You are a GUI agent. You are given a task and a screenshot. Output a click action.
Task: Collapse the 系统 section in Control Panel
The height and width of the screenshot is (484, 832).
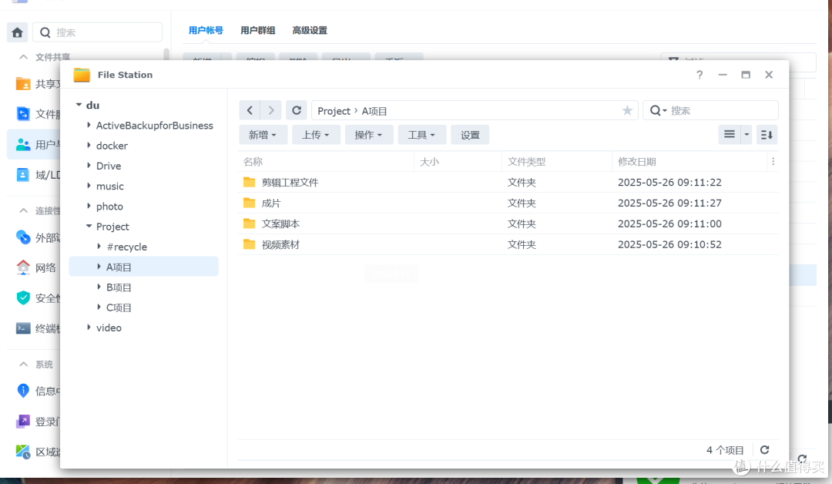(23, 364)
